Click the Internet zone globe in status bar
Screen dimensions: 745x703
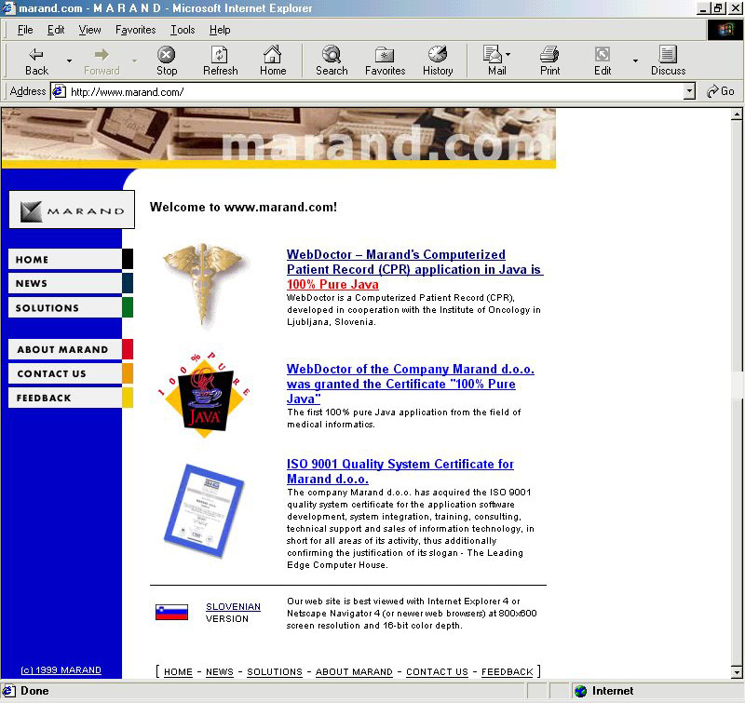click(580, 691)
